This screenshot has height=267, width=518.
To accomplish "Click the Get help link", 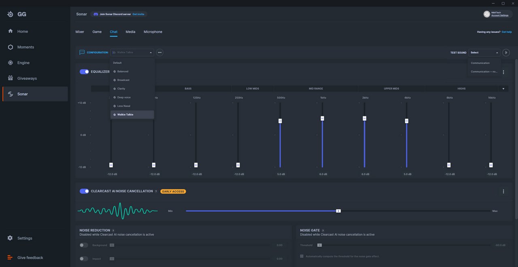I will pyautogui.click(x=507, y=32).
